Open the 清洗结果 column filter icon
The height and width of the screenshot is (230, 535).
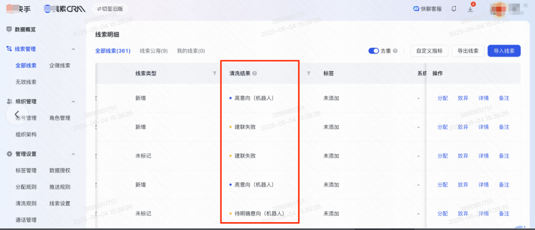(308, 73)
